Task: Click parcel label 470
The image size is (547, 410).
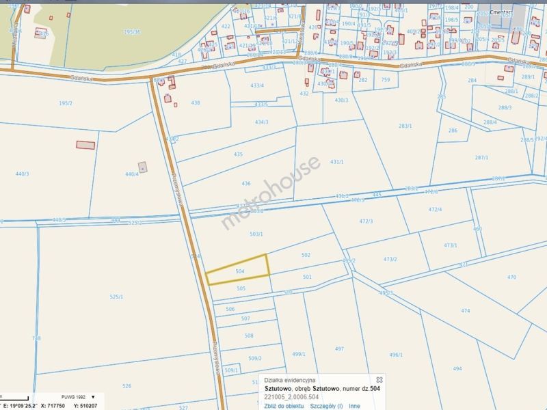Action: pos(511,277)
